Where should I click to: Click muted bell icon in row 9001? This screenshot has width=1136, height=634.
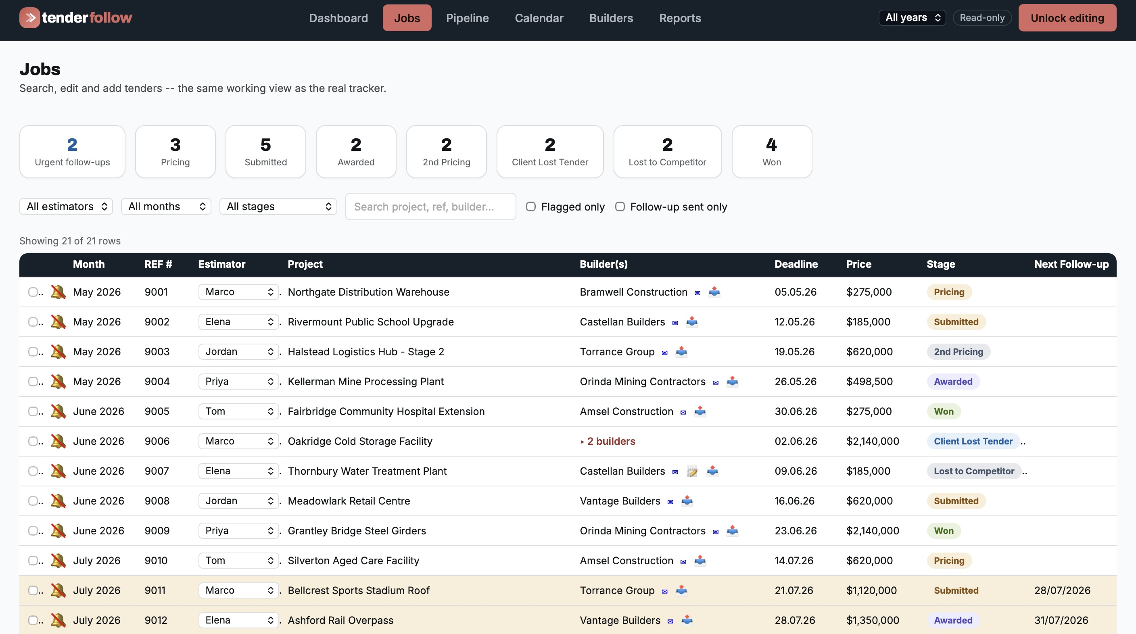(58, 292)
